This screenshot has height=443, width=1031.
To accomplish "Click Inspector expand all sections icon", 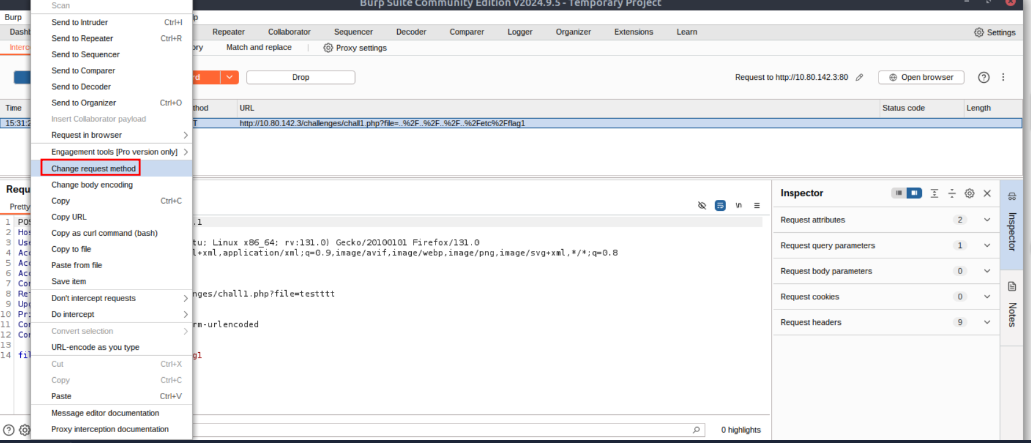I will pyautogui.click(x=934, y=193).
